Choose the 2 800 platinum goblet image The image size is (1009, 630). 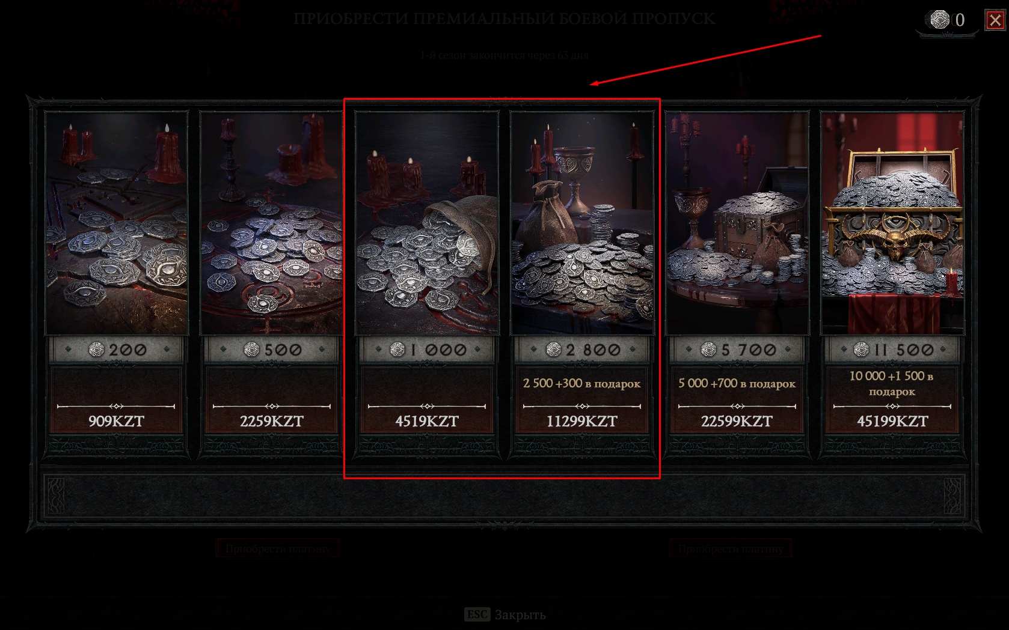tap(582, 223)
